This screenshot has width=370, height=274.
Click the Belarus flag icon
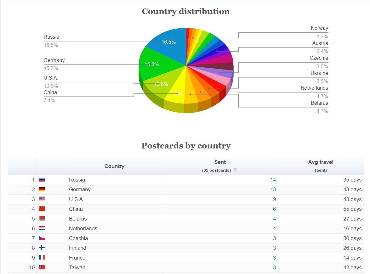click(x=42, y=219)
